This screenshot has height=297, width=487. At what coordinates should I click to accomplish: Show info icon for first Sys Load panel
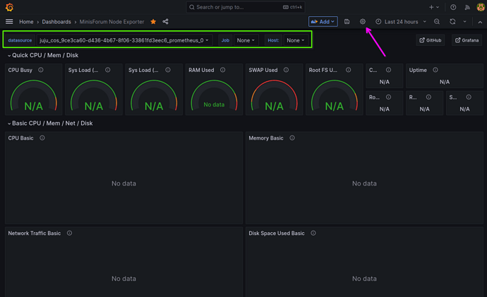point(108,70)
